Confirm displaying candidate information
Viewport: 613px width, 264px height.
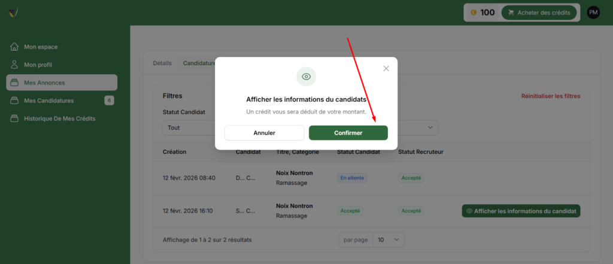[348, 133]
